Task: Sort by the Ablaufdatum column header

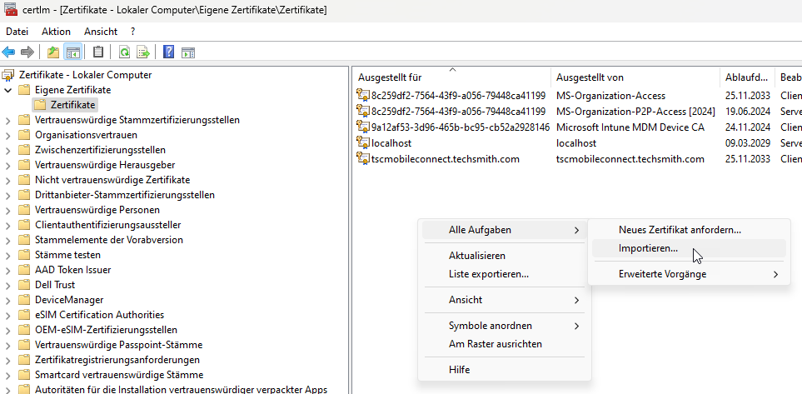Action: click(x=747, y=77)
